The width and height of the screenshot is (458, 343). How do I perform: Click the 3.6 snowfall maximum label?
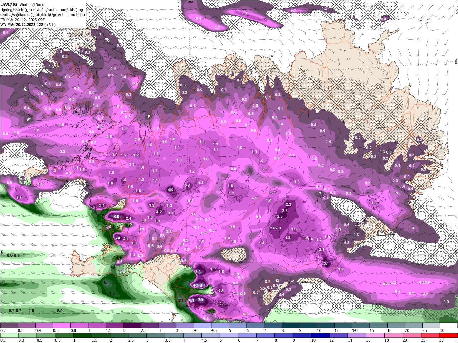(x=116, y=217)
